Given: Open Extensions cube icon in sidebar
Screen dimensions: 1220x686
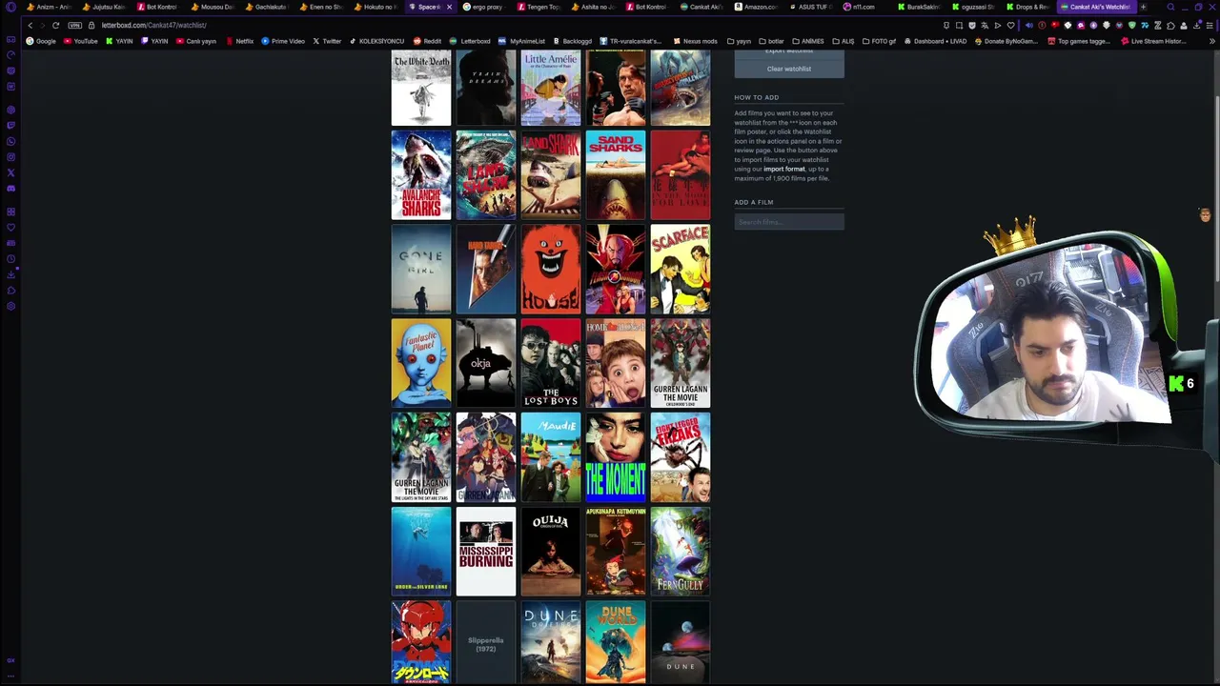Looking at the screenshot, I should pos(10,291).
